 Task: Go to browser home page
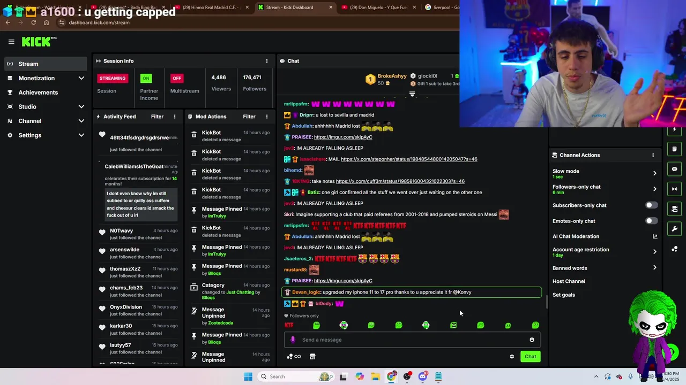pyautogui.click(x=46, y=22)
